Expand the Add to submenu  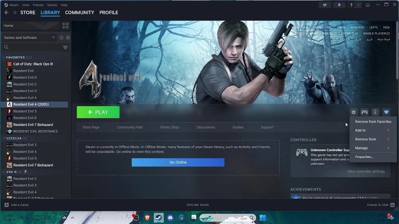[373, 130]
